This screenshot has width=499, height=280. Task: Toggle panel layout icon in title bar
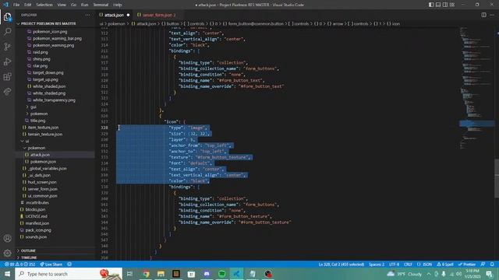pyautogui.click(x=438, y=5)
